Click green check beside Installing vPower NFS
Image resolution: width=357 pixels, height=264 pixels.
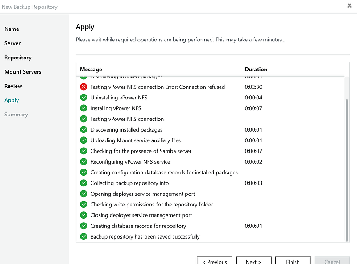[x=83, y=108]
